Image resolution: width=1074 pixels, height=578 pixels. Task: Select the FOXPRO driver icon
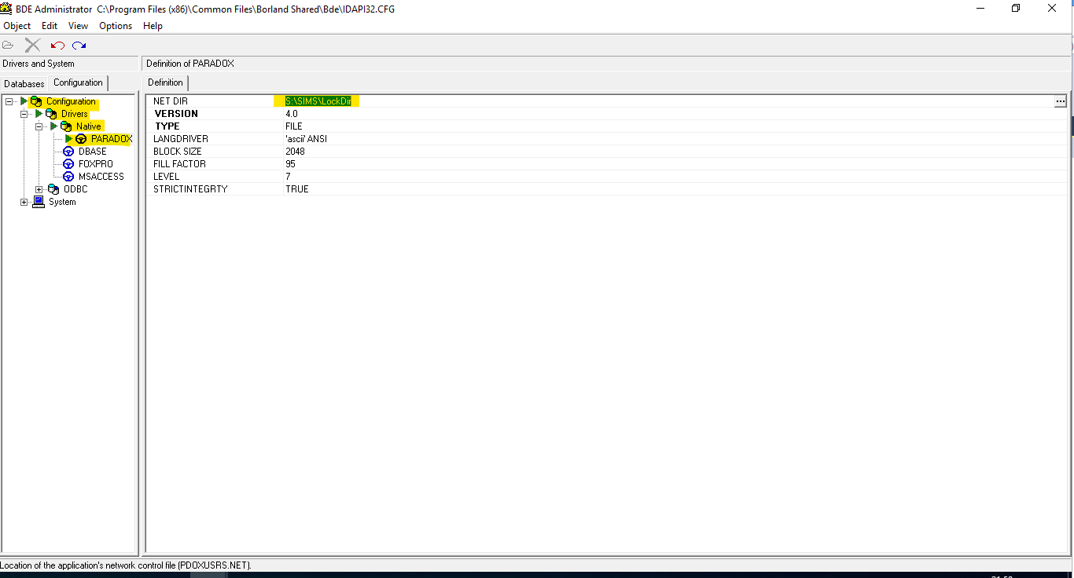(x=68, y=163)
